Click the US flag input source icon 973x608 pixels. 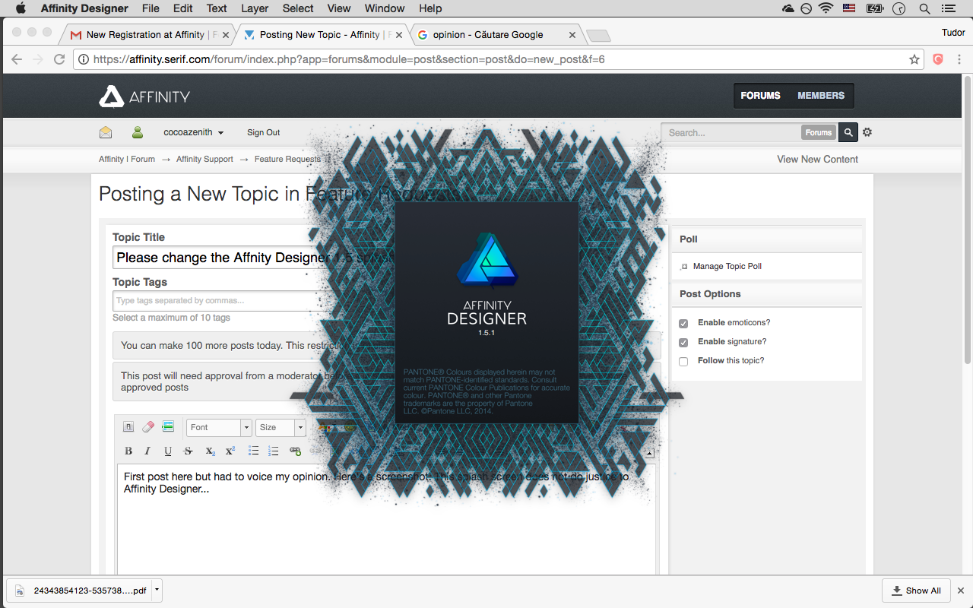pos(849,8)
